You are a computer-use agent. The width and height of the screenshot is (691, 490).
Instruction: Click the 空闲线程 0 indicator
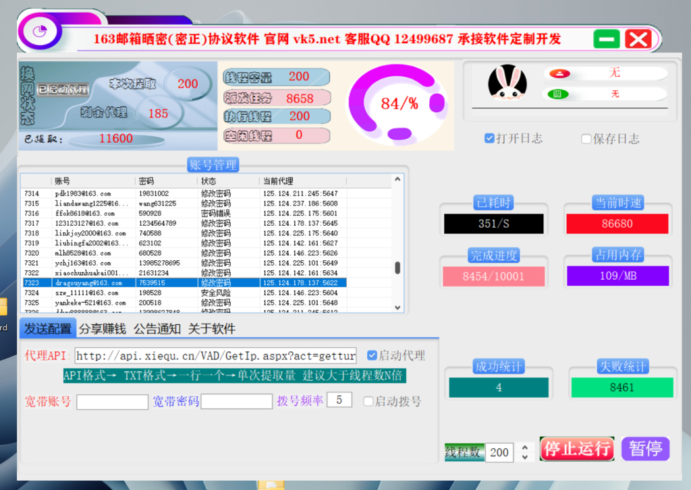click(x=276, y=135)
